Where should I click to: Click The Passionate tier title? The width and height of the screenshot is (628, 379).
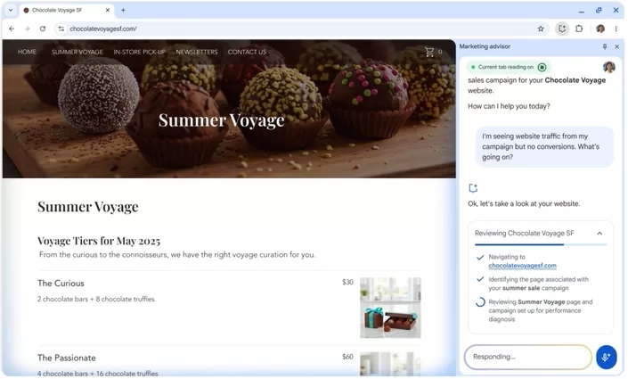coord(67,358)
